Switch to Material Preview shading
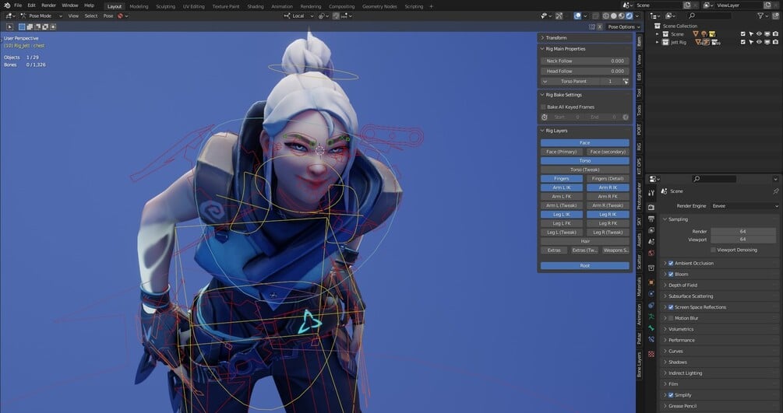 click(x=621, y=16)
